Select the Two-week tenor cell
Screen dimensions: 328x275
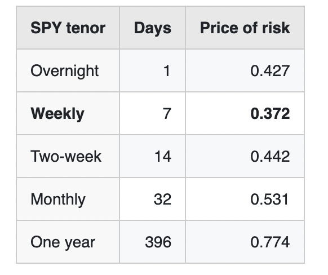[68, 157]
